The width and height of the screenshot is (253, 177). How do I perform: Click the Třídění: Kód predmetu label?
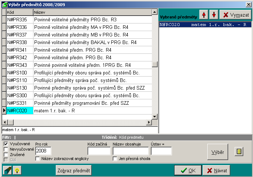[x=122, y=137]
